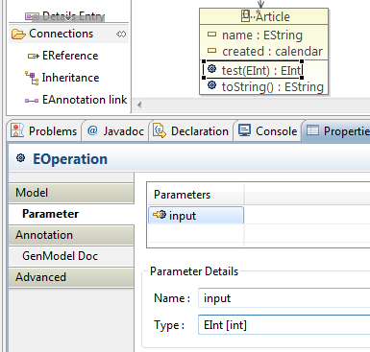Switch to the Declaration tab
This screenshot has width=370, height=352.
tap(190, 130)
